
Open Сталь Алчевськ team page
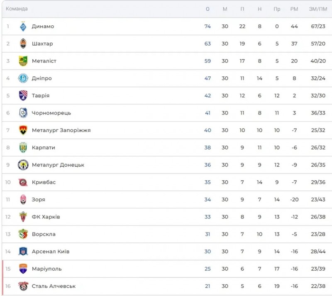(54, 286)
